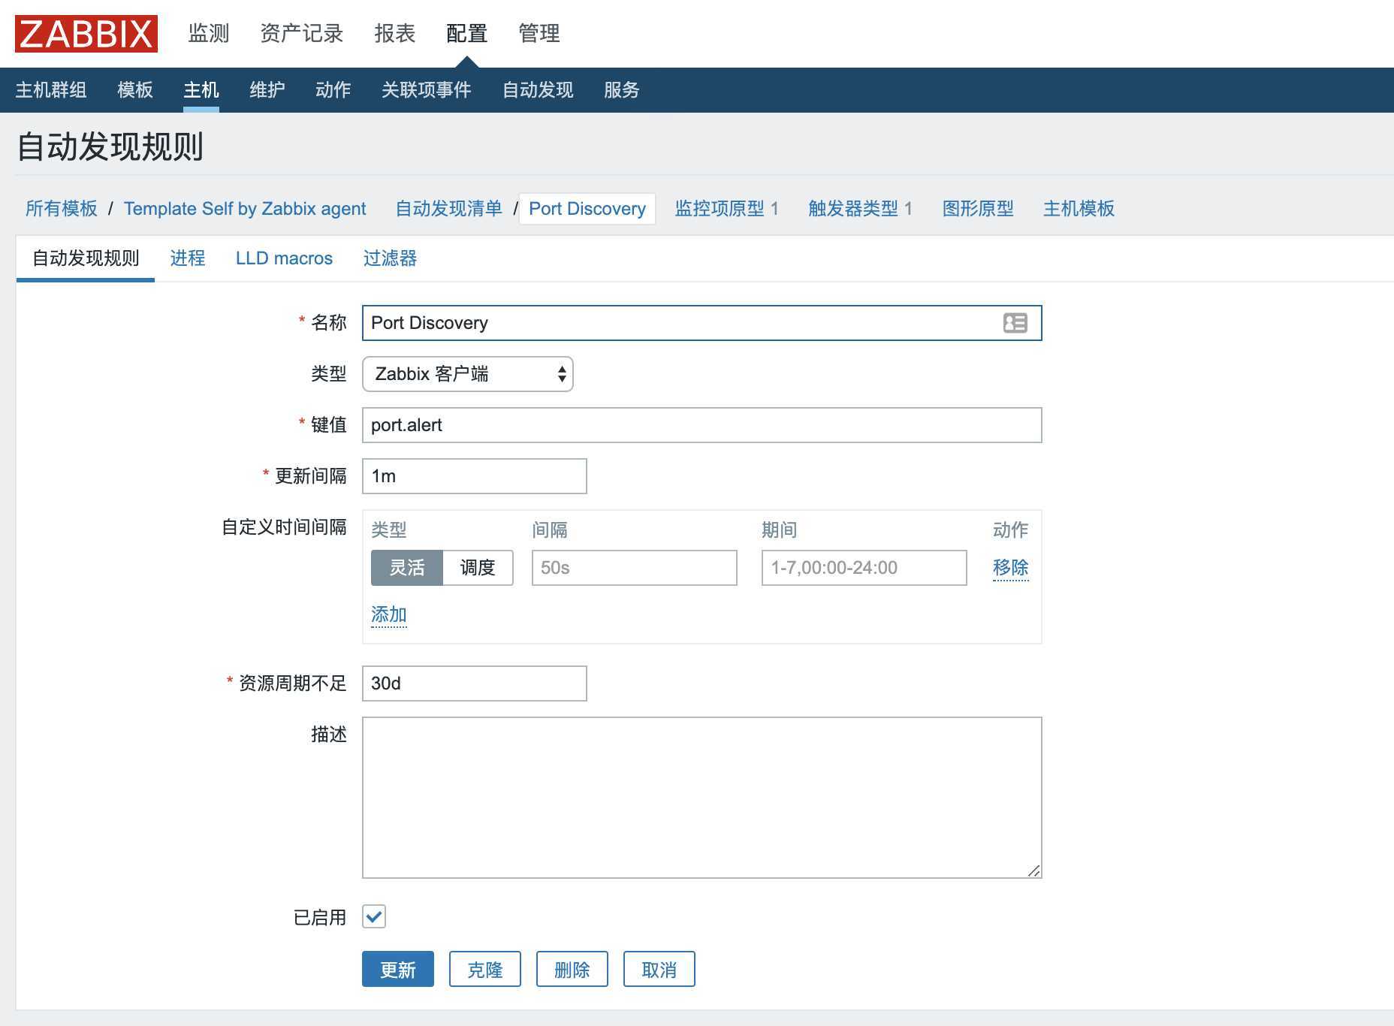Click the 键值 field with port.alert
The height and width of the screenshot is (1026, 1394).
702,425
